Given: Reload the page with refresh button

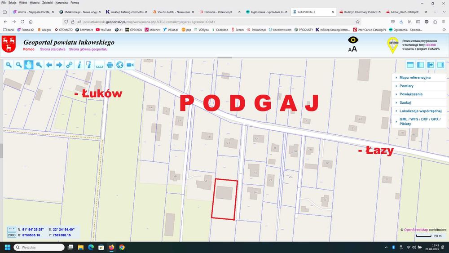Looking at the screenshot, I should (22, 22).
